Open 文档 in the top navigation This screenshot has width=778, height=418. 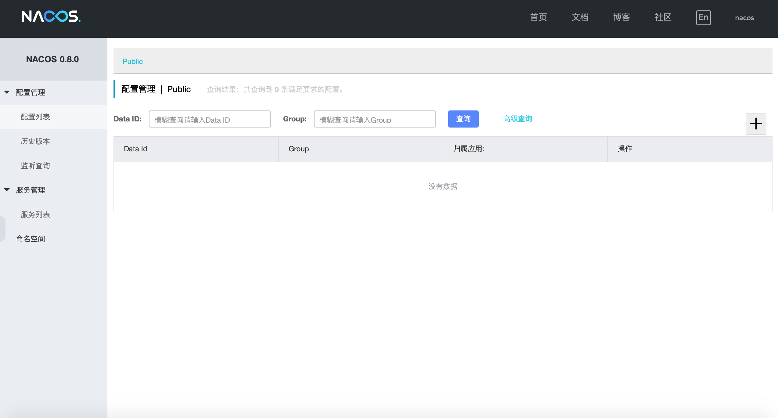point(579,17)
